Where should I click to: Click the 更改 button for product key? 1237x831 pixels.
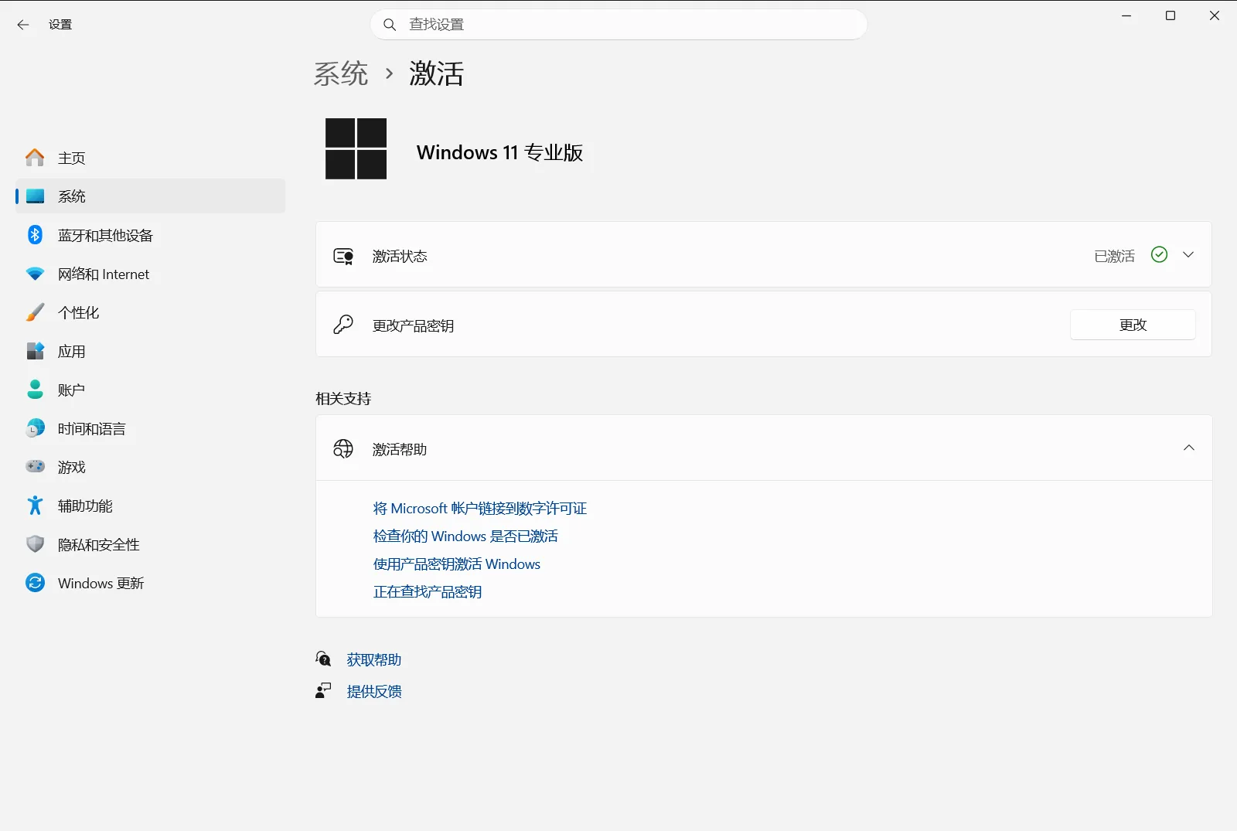1133,325
